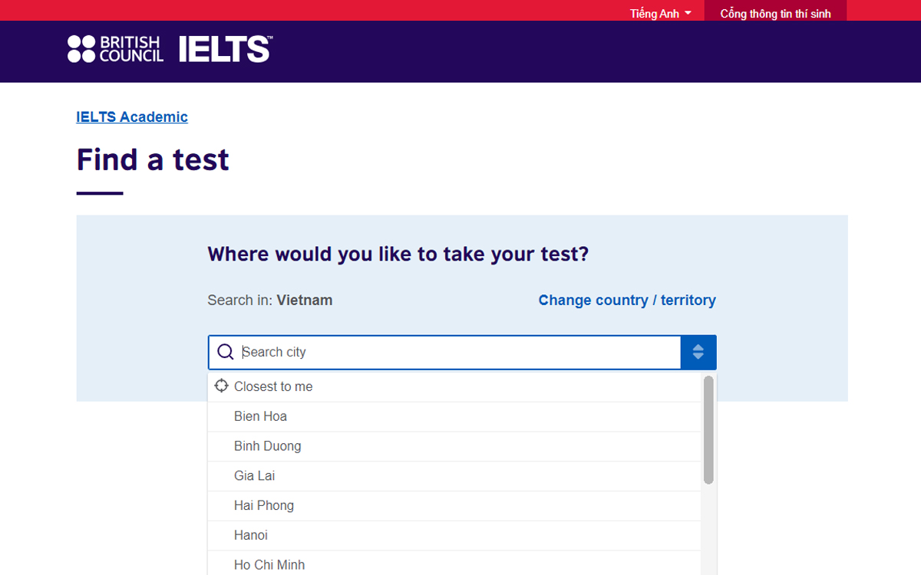Choose Hai Phong as test city
Viewport: 921px width, 575px height.
264,505
